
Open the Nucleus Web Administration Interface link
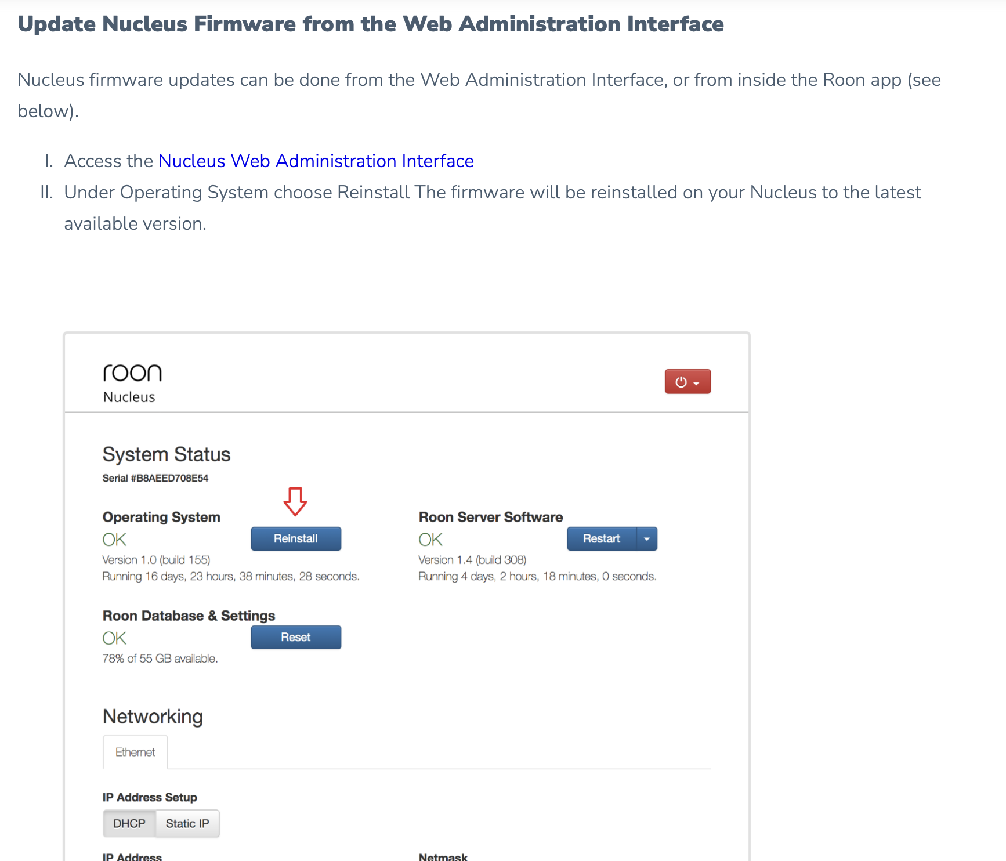[x=316, y=161]
